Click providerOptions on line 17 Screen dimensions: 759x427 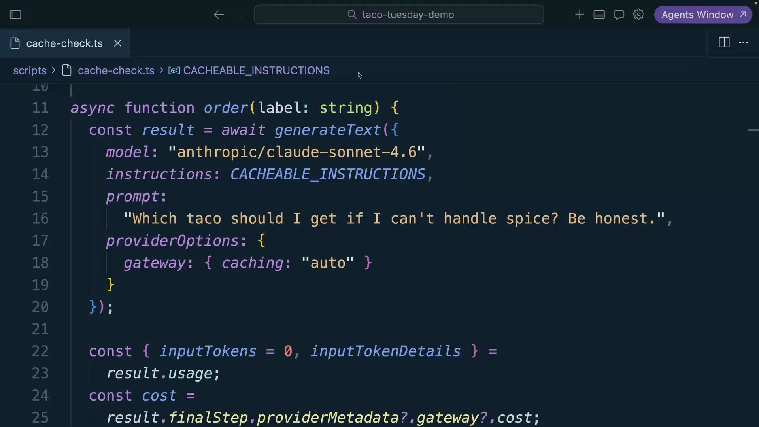pos(172,240)
